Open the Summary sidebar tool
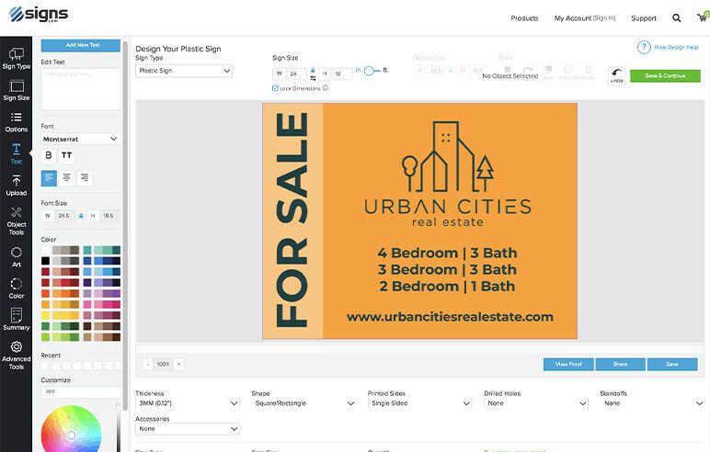This screenshot has width=710, height=452. click(x=17, y=320)
